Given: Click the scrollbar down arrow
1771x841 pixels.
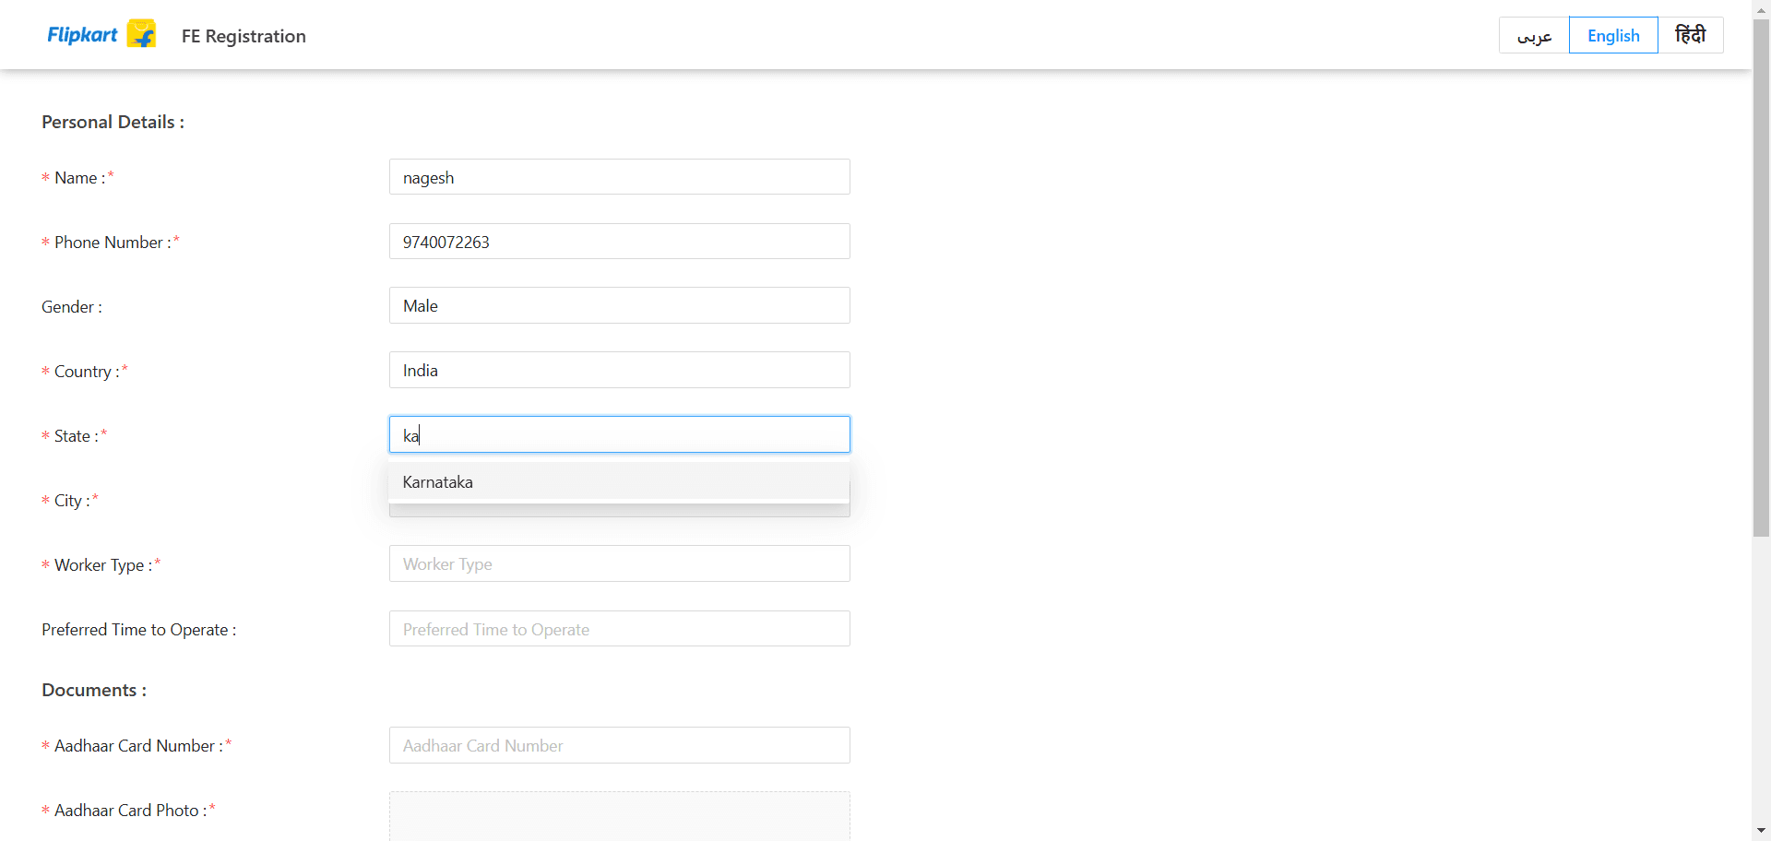Looking at the screenshot, I should click(x=1761, y=831).
